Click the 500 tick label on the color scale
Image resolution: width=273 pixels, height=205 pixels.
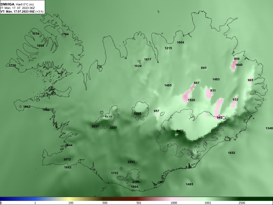pos(105,203)
